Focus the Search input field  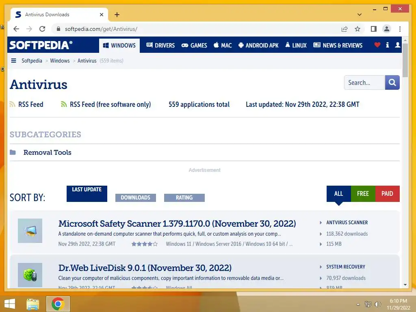[x=364, y=82]
